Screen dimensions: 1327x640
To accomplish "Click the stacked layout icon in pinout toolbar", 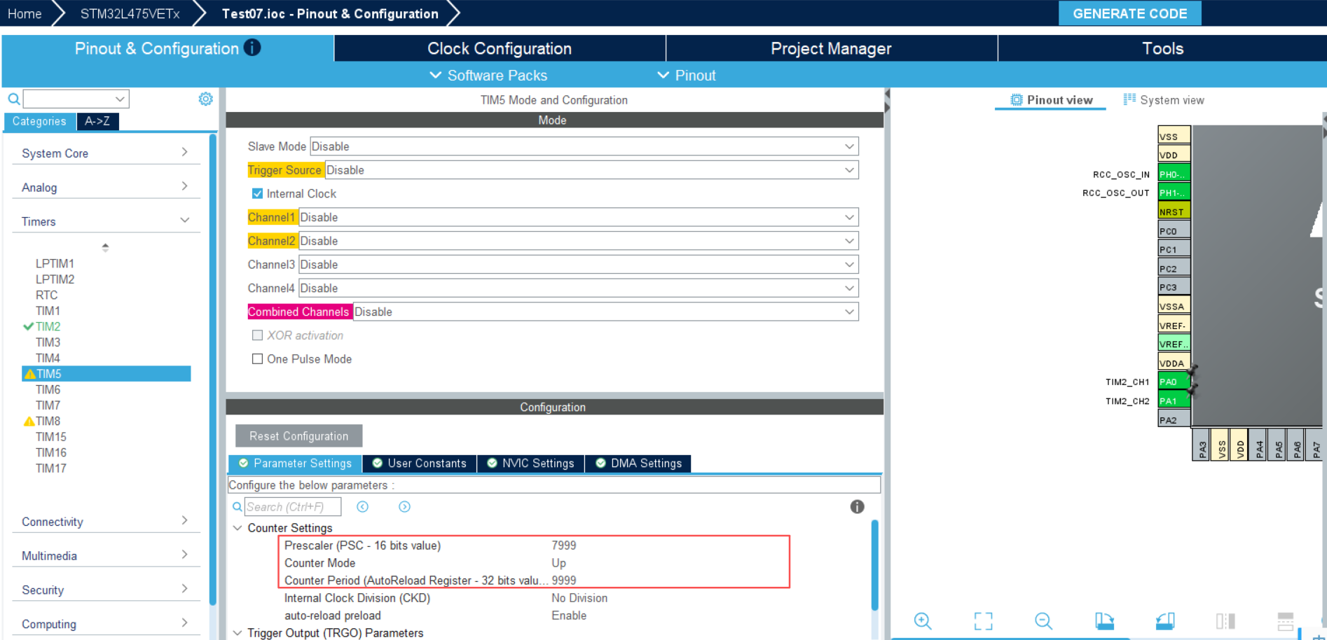I will click(x=1286, y=621).
